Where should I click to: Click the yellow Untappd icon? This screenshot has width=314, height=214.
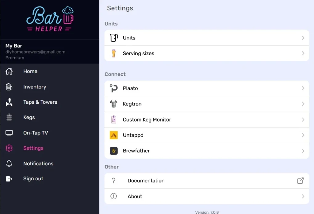(x=113, y=135)
